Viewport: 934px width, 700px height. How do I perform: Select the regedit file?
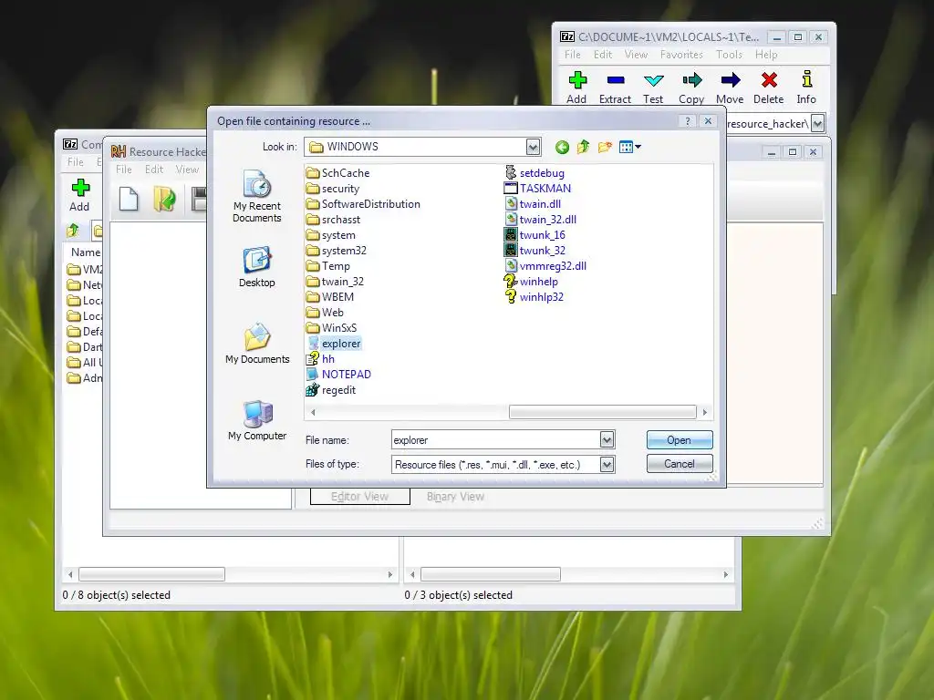[330, 390]
